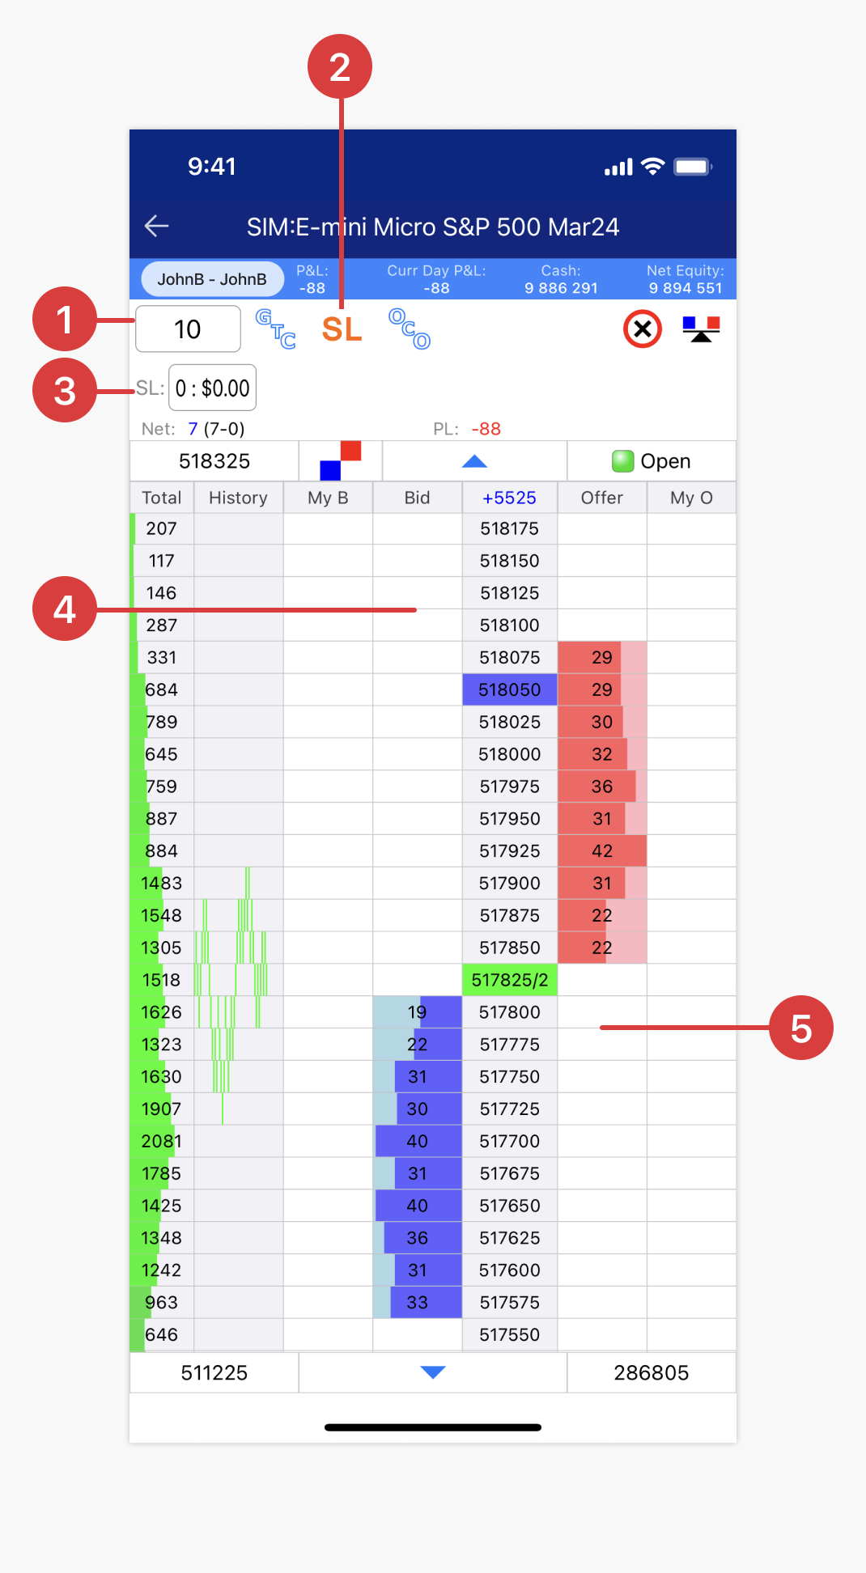Edit the order quantity field showing 10
866x1573 pixels.
tap(188, 329)
